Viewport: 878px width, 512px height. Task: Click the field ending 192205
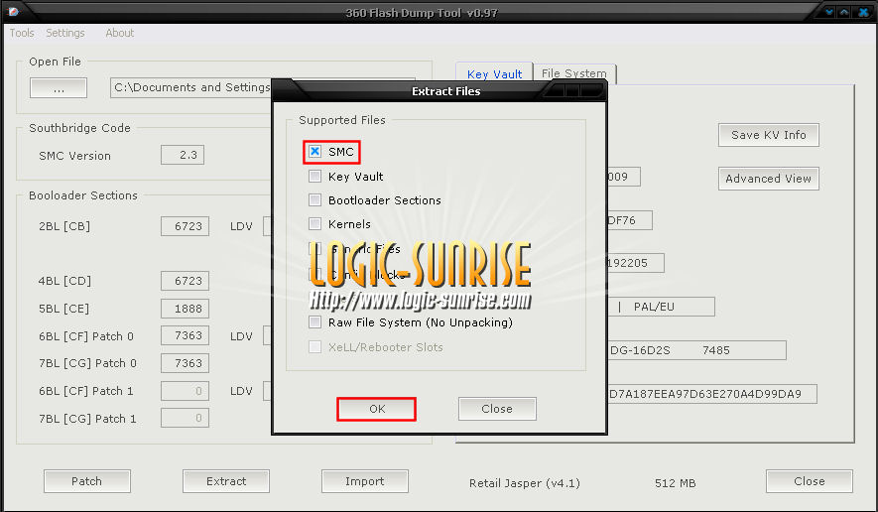[x=636, y=263]
